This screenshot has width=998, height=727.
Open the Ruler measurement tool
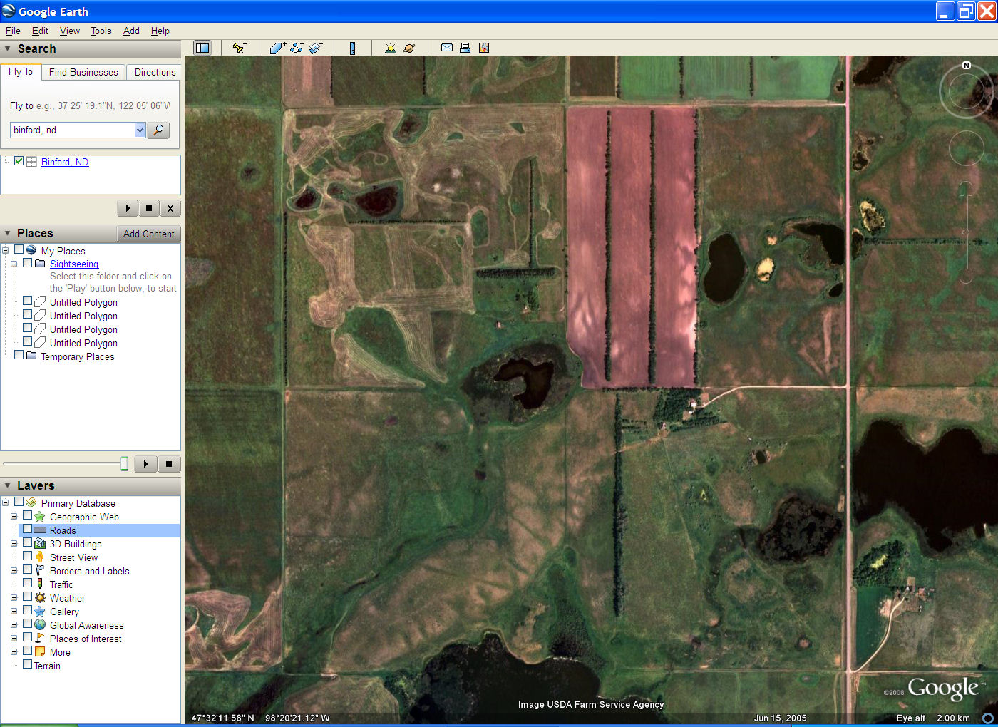352,48
